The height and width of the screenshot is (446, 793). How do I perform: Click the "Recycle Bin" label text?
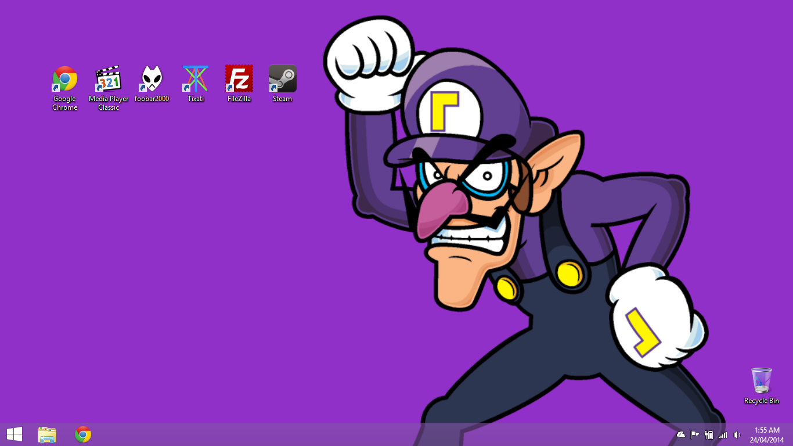[x=761, y=401]
